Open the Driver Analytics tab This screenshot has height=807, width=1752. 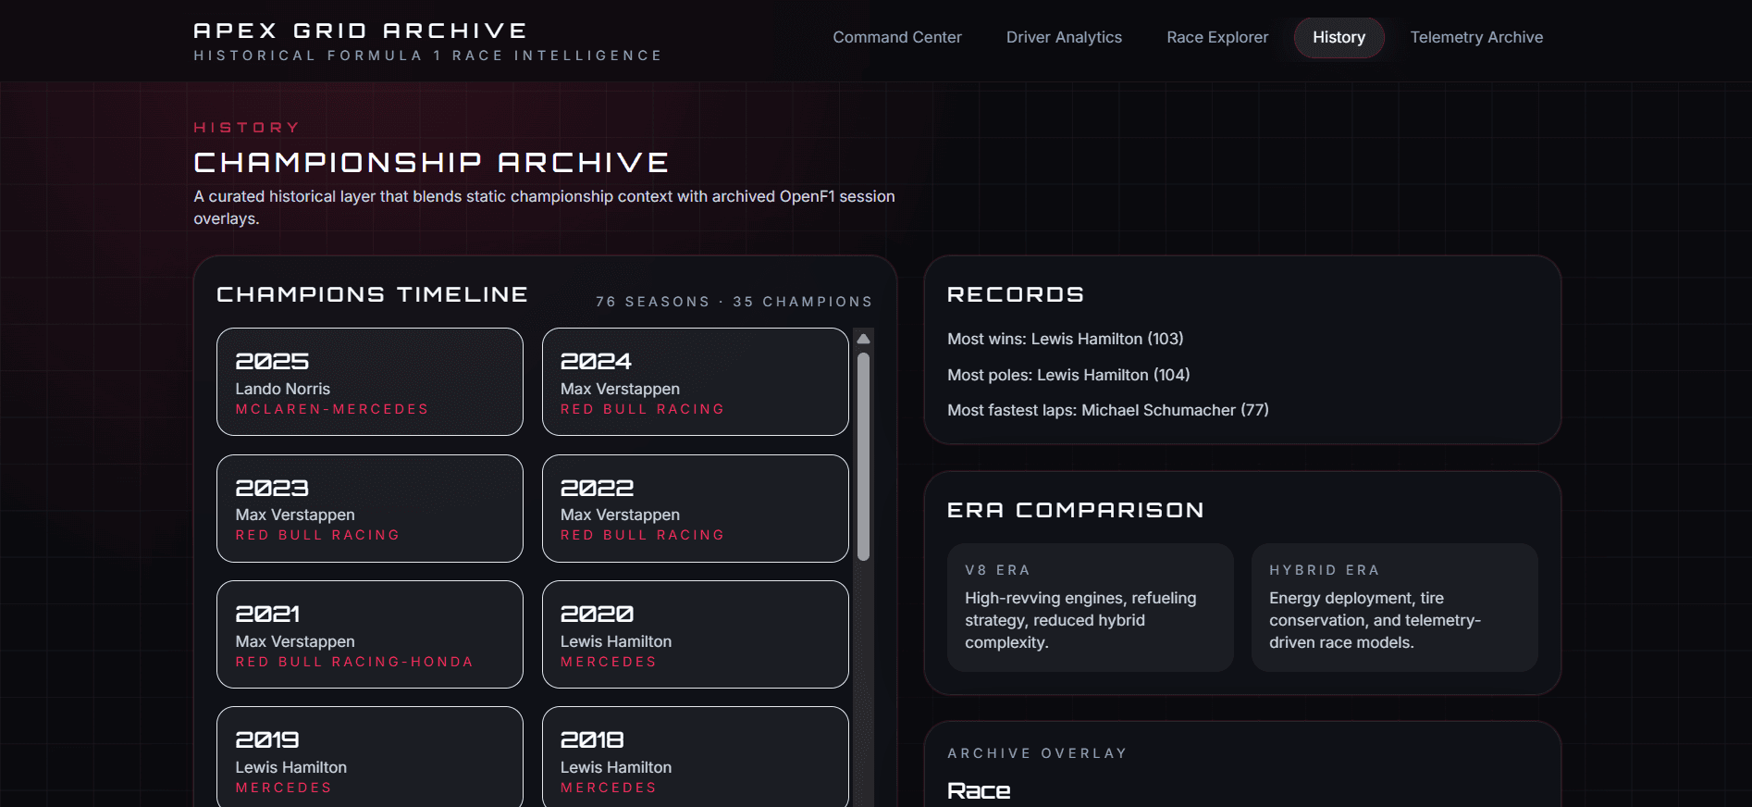coord(1064,38)
